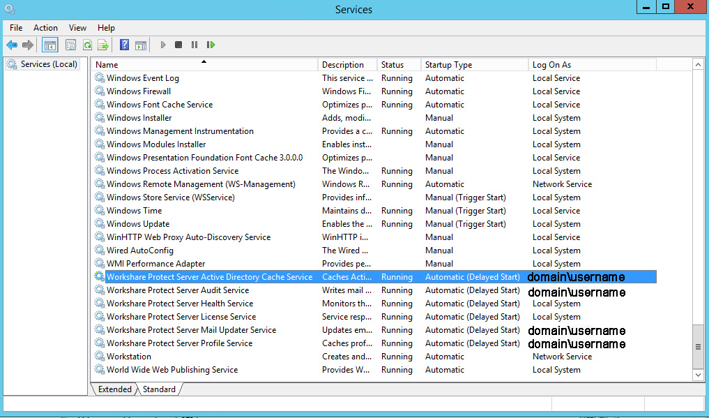Click the WMI Performance Adapter gear icon
This screenshot has height=418, width=709.
pos(100,263)
